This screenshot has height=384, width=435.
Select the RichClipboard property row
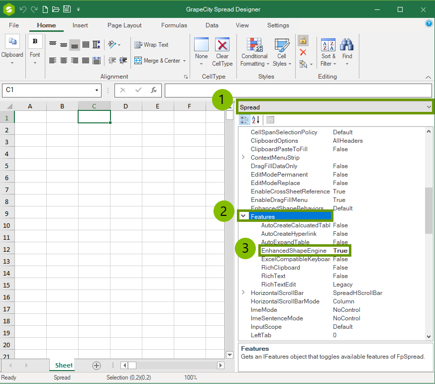click(331, 268)
